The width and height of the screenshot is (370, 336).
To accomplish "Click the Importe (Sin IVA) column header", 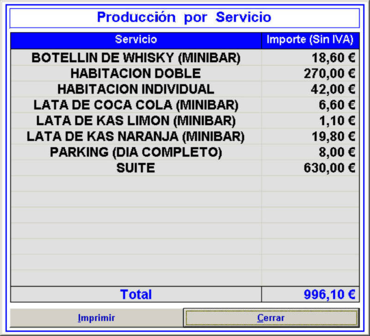I will pos(310,40).
